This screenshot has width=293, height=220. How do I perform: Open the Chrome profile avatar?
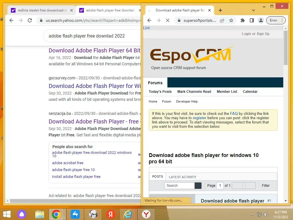click(x=261, y=20)
